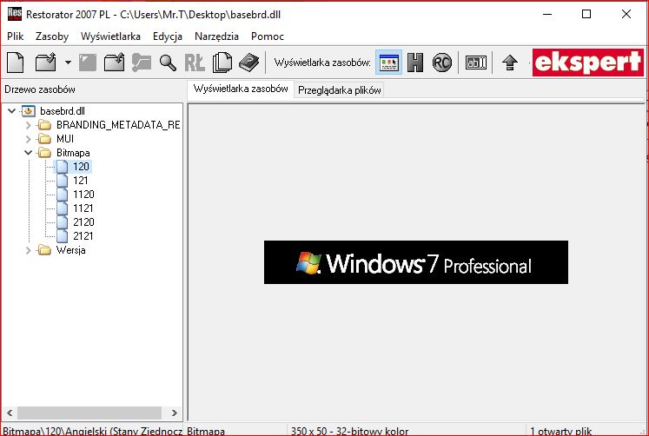Image resolution: width=649 pixels, height=436 pixels.
Task: Select bitmap resource 1121
Action: [83, 208]
